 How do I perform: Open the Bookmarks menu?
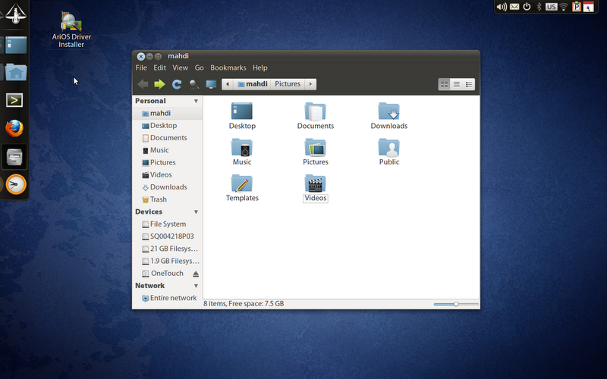[x=228, y=67]
